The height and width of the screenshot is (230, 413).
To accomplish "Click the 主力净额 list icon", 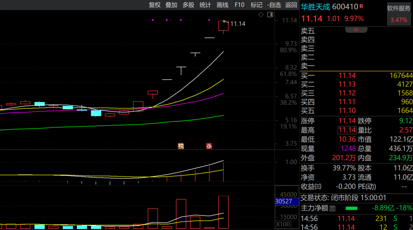I will pyautogui.click(x=332, y=209).
